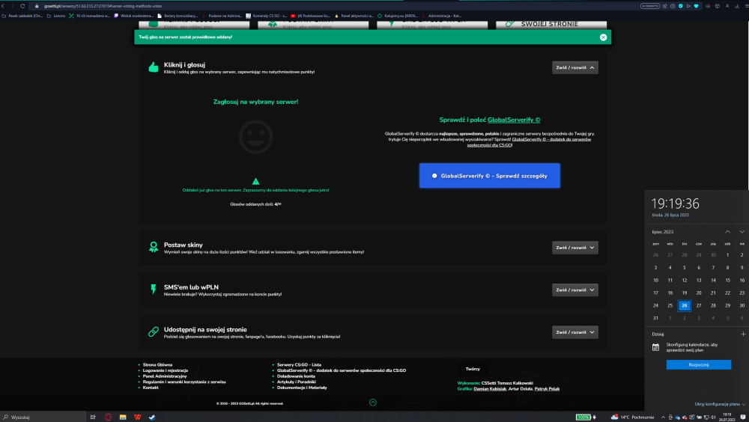Click the address bar URL
The height and width of the screenshot is (422, 749).
103,6
